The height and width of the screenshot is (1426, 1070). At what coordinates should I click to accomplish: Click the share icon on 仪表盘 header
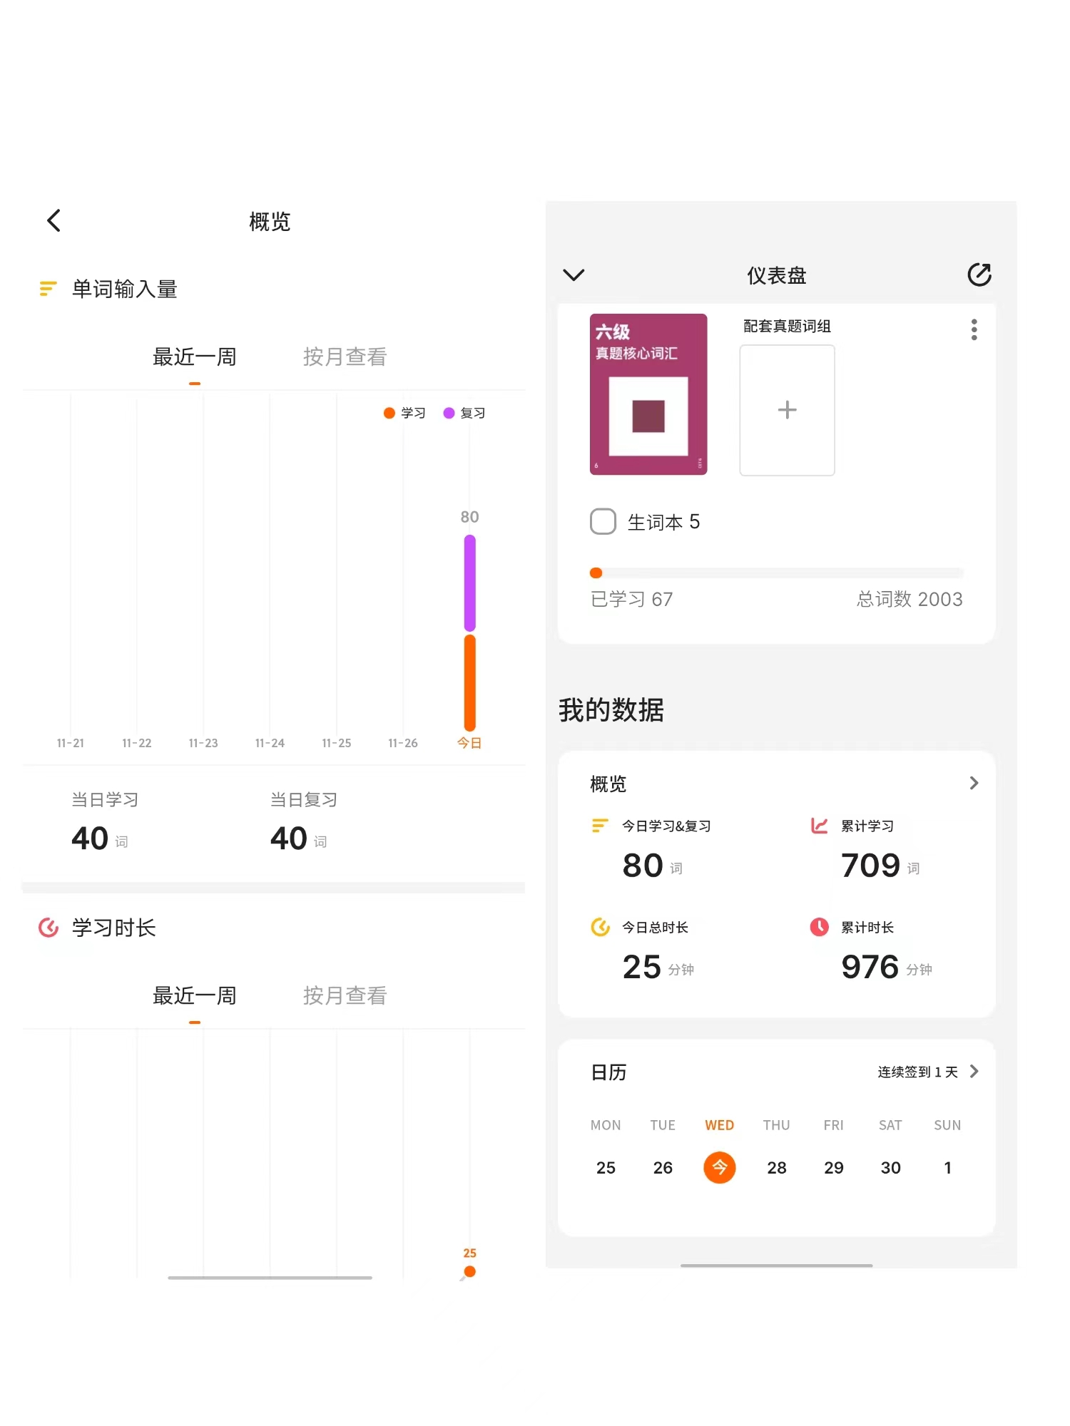[979, 275]
